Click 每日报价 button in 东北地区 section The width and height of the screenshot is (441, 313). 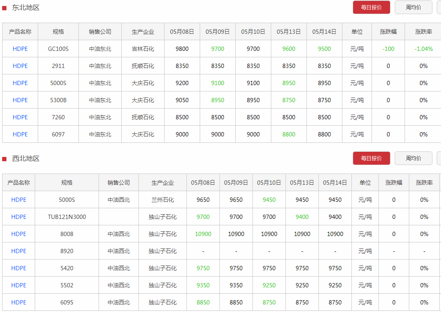click(x=371, y=7)
